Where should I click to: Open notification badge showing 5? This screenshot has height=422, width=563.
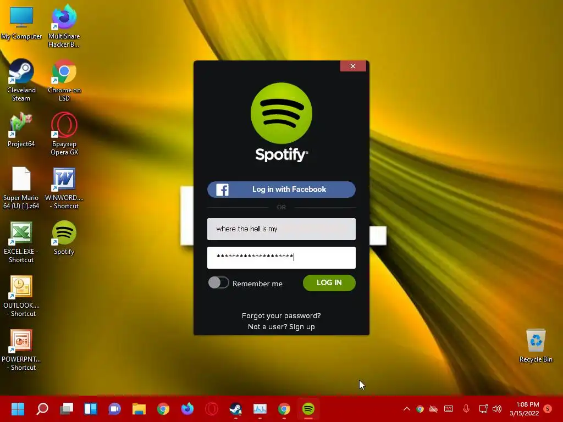pos(548,409)
